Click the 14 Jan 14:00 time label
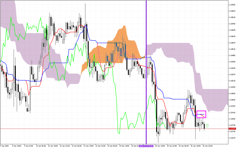Image resolution: width=238 pixels, height=148 pixels. tap(124, 146)
